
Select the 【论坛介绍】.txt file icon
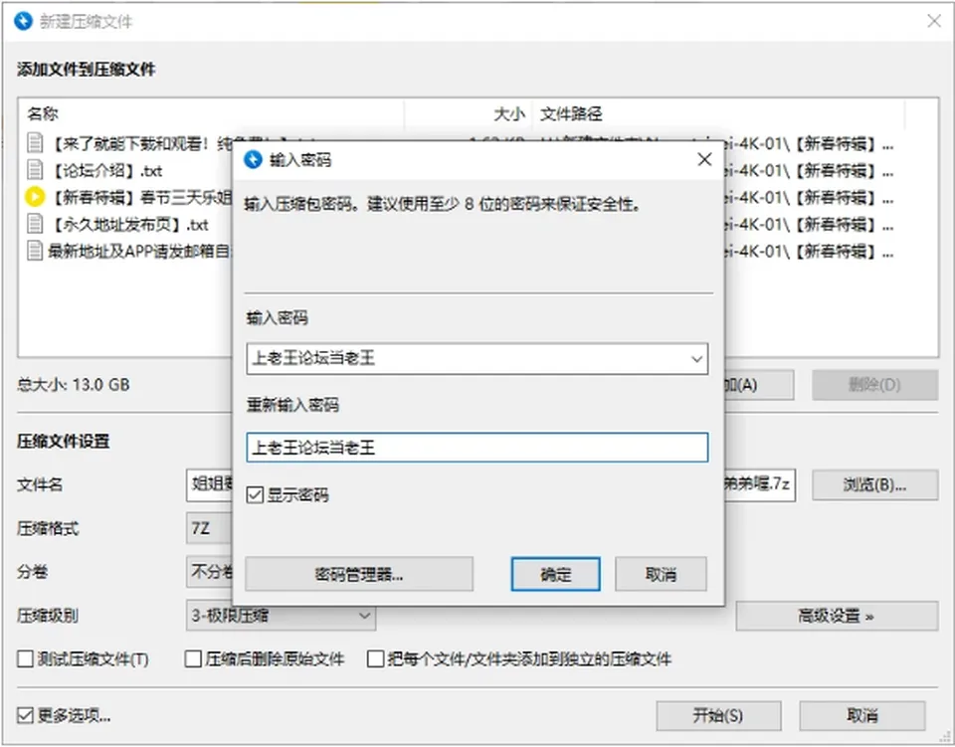pos(36,170)
